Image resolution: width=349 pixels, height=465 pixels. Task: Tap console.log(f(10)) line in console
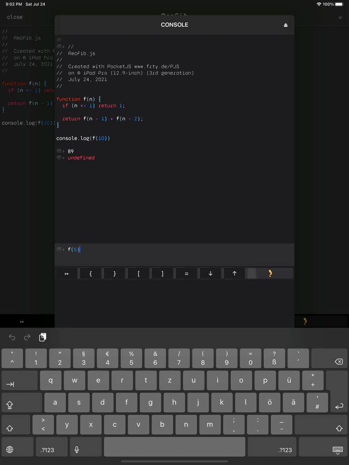(83, 138)
